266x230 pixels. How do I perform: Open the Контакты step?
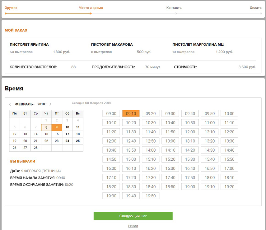coord(175,8)
